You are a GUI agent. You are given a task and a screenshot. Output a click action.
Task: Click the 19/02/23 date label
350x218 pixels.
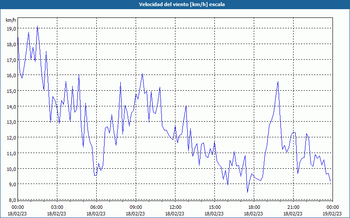click(x=332, y=214)
